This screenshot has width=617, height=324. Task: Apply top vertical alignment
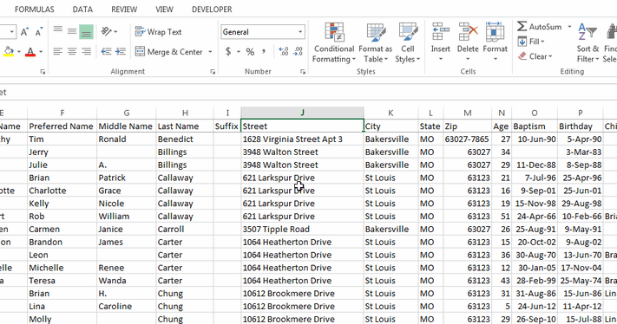pos(58,31)
